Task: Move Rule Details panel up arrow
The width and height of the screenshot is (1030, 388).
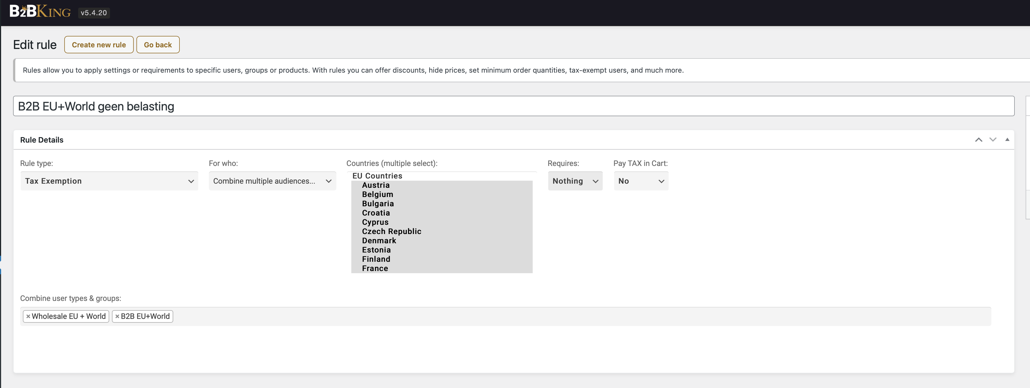Action: [979, 140]
